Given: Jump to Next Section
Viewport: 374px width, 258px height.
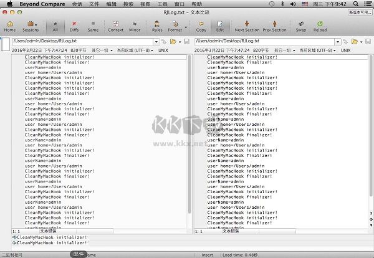Looking at the screenshot, I should pos(247,26).
